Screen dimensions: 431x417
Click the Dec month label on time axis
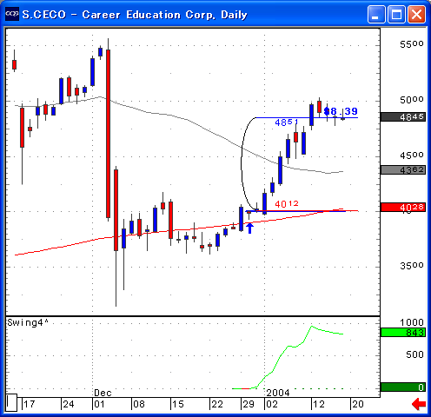pos(103,393)
